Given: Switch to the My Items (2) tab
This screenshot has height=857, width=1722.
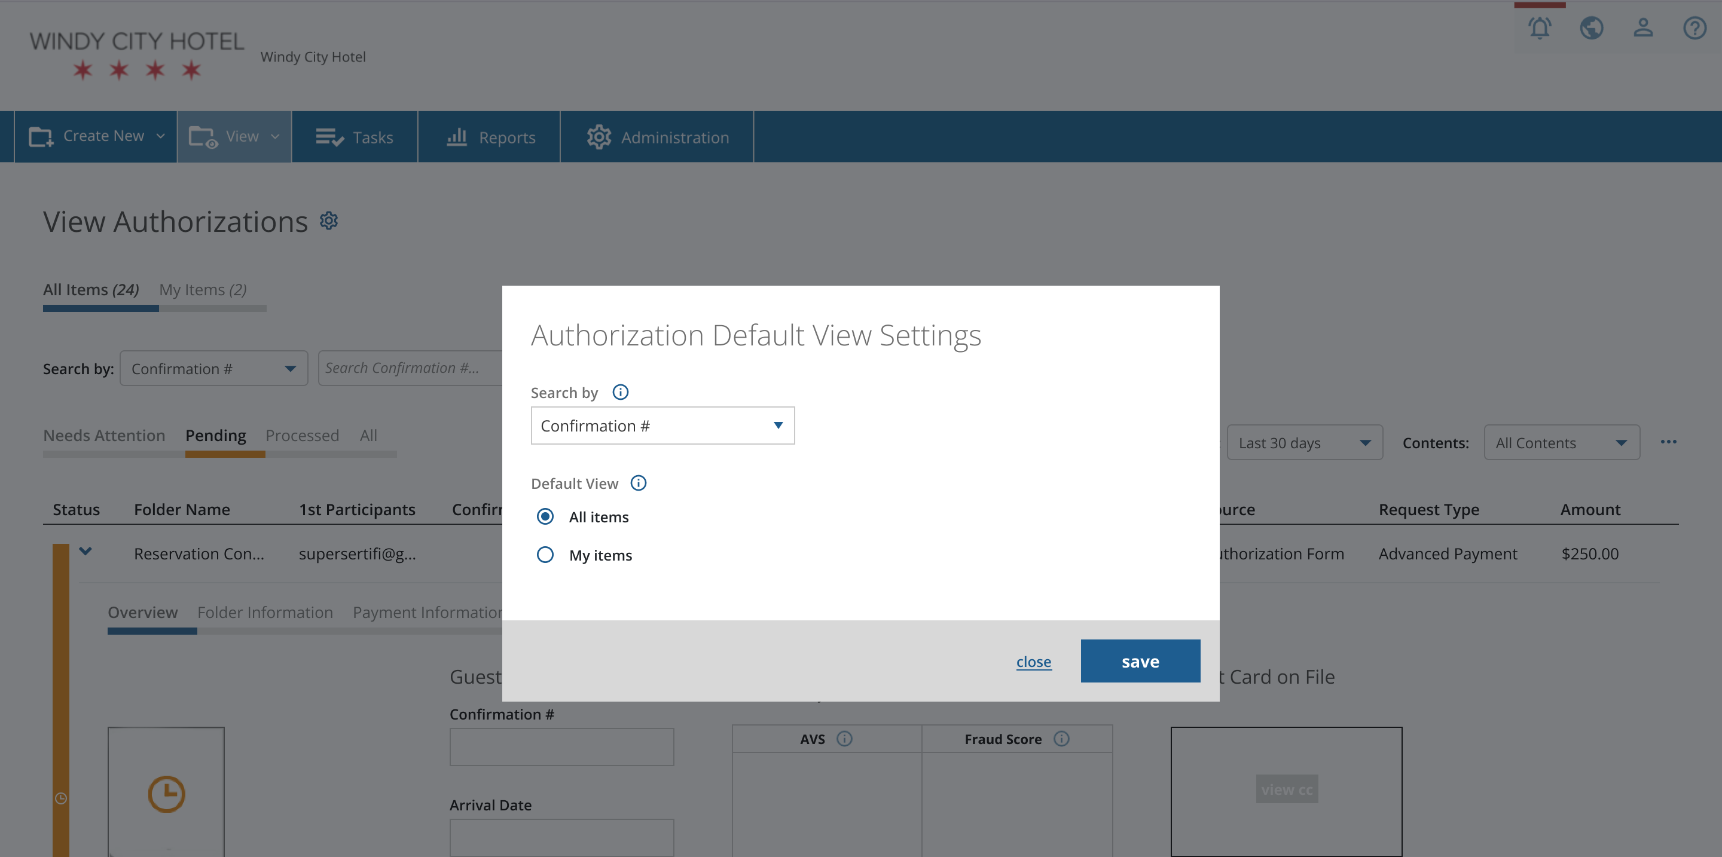Looking at the screenshot, I should (x=203, y=290).
